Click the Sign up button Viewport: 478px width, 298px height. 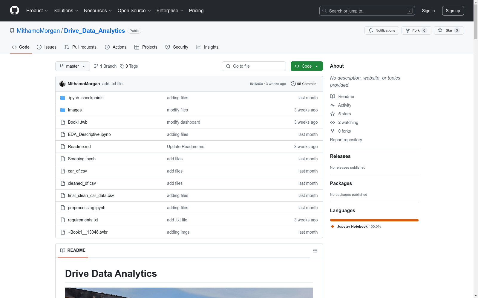pos(453,11)
